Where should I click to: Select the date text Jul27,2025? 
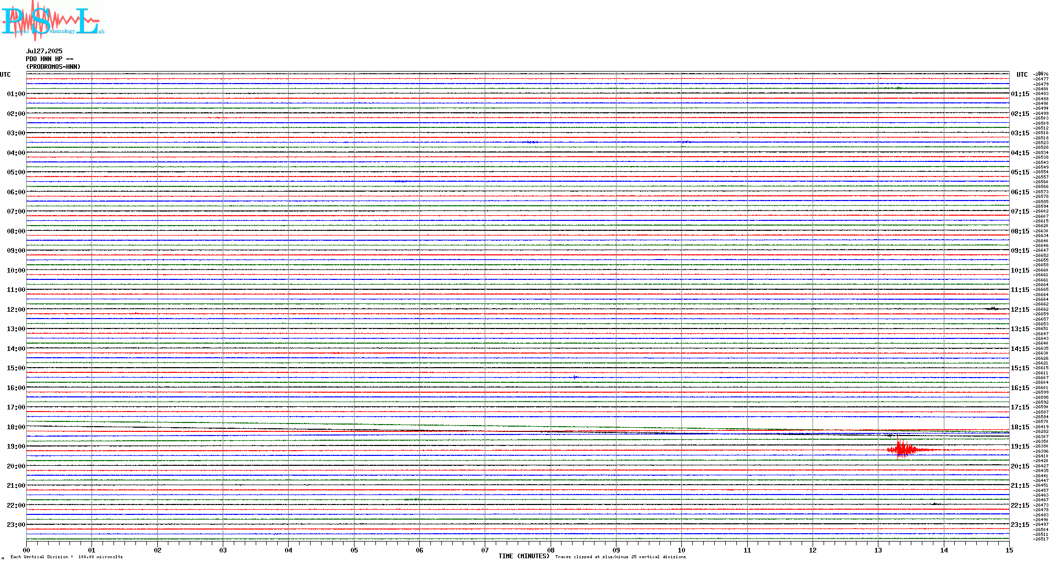pos(44,51)
